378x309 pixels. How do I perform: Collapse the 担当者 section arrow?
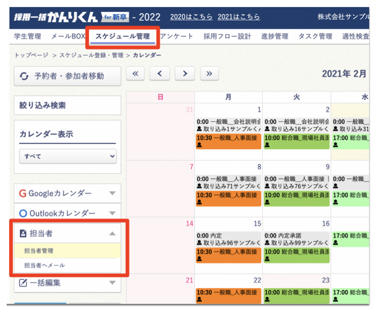tap(112, 233)
